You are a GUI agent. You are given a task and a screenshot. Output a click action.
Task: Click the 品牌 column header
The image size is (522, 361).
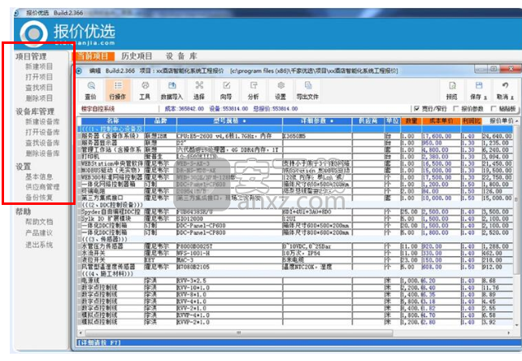click(160, 121)
